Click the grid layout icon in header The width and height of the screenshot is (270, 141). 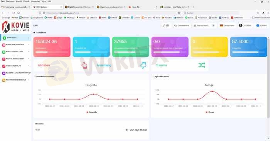167,25
